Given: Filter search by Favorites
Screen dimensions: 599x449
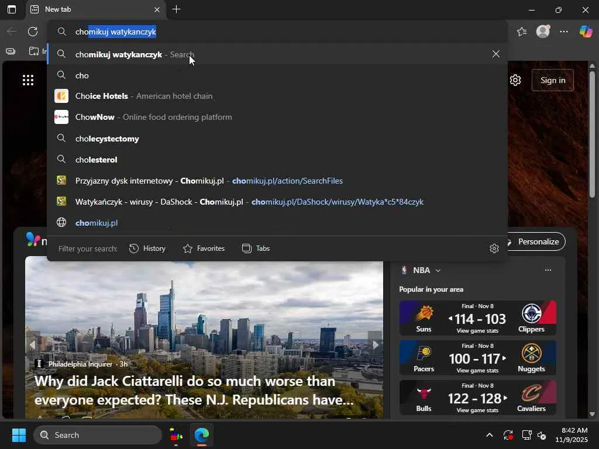Looking at the screenshot, I should 204,248.
